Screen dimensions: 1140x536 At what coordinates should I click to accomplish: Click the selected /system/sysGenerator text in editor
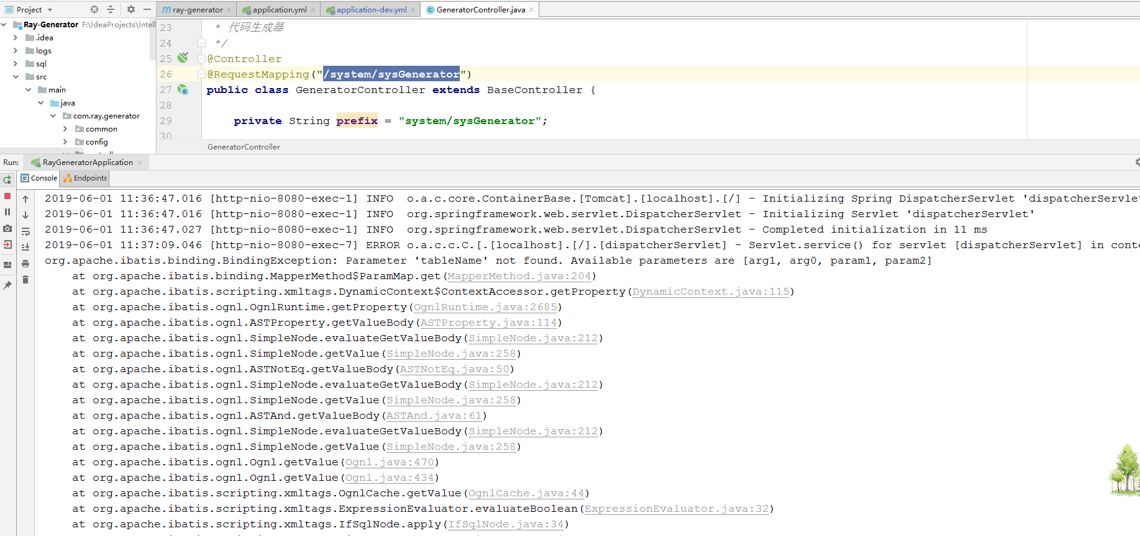click(x=391, y=74)
